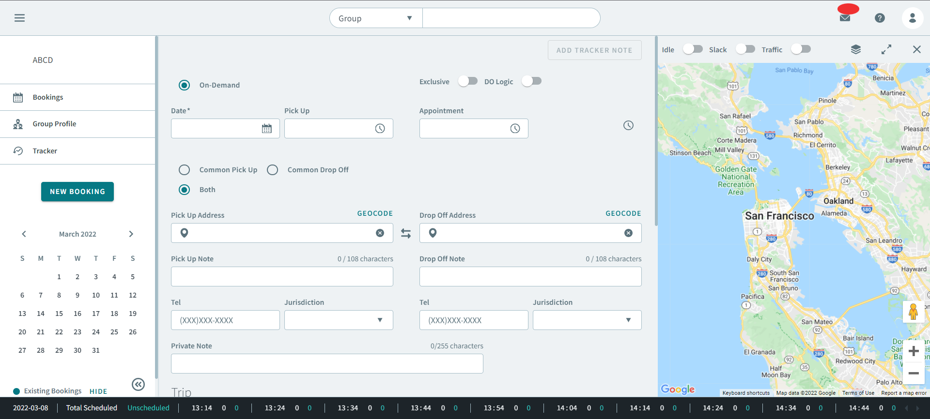This screenshot has width=930, height=419.
Task: Click the Street View pegman
Action: tap(914, 312)
